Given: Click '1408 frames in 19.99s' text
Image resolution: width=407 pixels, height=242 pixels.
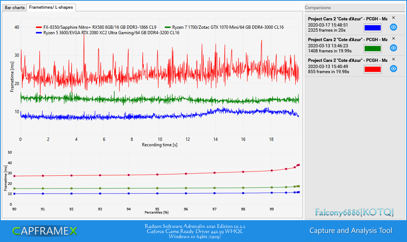Looking at the screenshot, I should pyautogui.click(x=330, y=51).
